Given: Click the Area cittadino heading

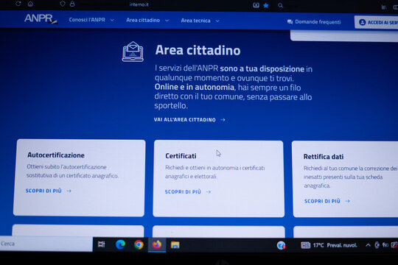Looking at the screenshot, I should [198, 50].
